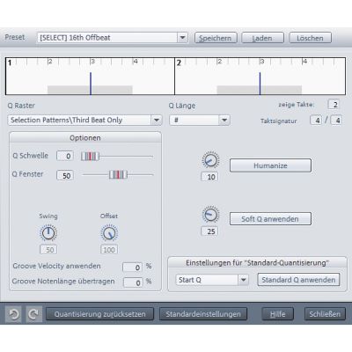Image resolution: width=352 pixels, height=352 pixels.
Task: Click the undo arrow icon
Action: click(x=13, y=314)
